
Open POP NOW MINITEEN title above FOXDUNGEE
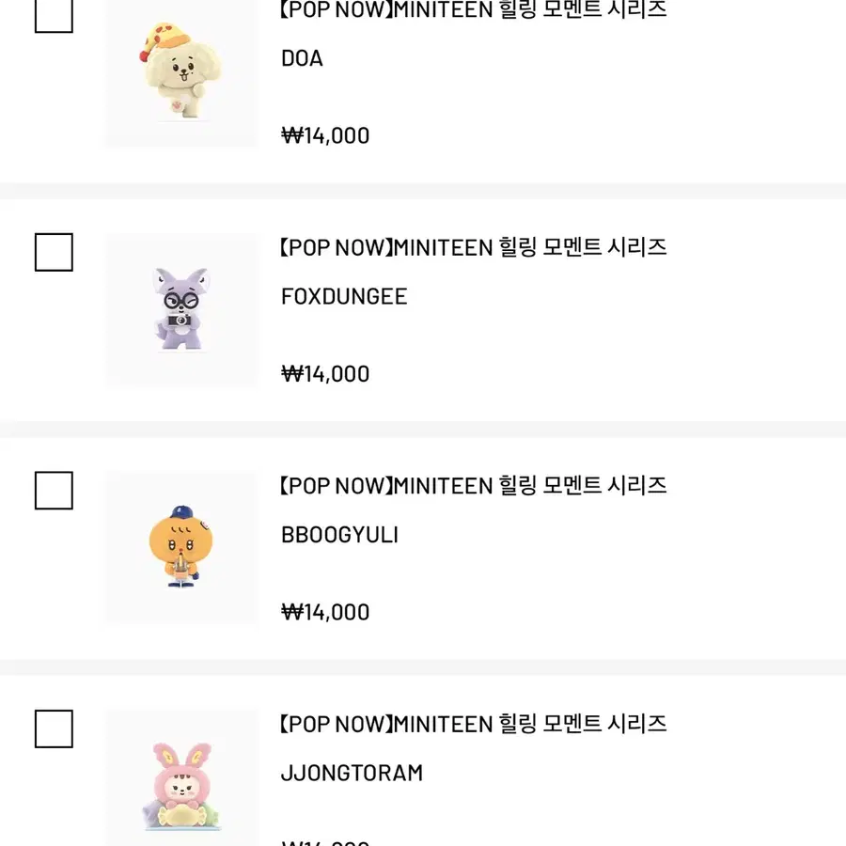pyautogui.click(x=473, y=247)
